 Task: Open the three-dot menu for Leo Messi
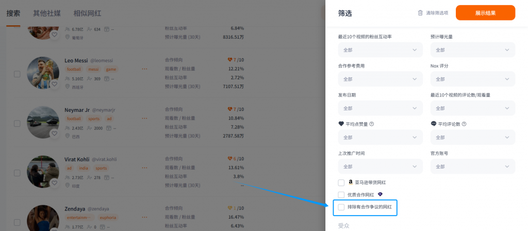144,69
